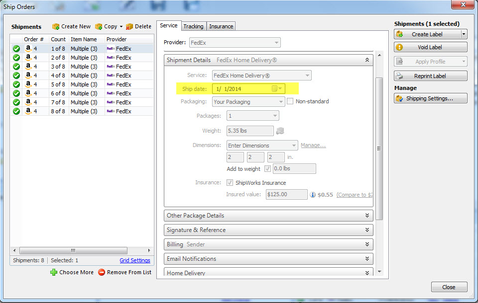Toggle the Add to weight checkbox
The image size is (478, 303).
(268, 168)
